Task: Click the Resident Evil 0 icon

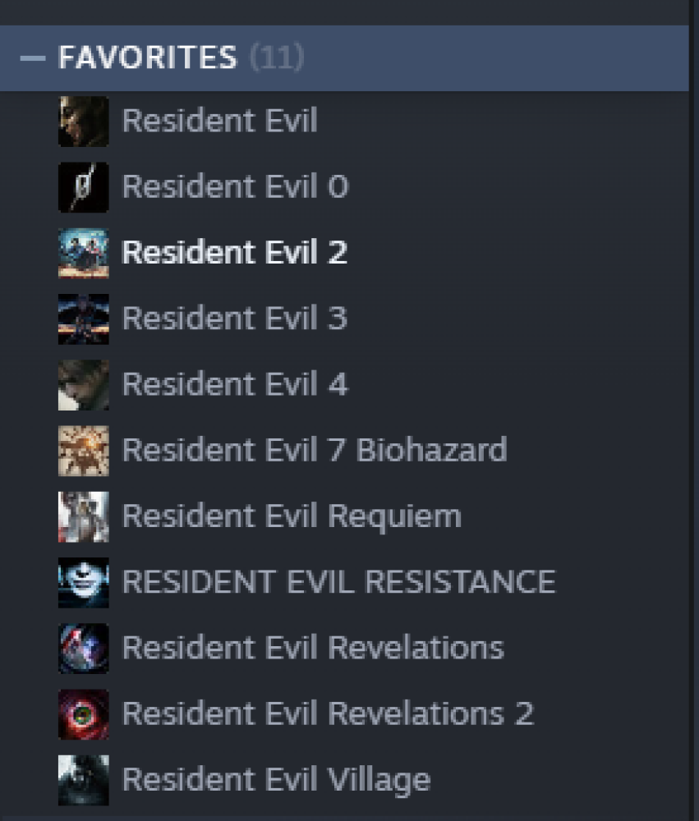Action: (84, 187)
